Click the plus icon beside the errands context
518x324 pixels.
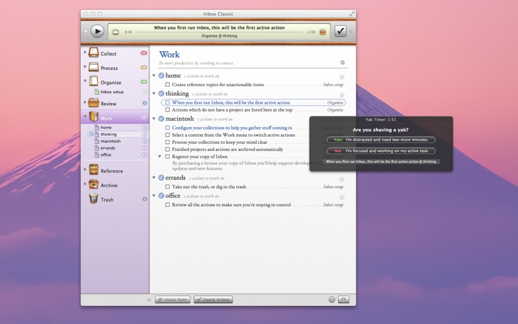tap(342, 179)
